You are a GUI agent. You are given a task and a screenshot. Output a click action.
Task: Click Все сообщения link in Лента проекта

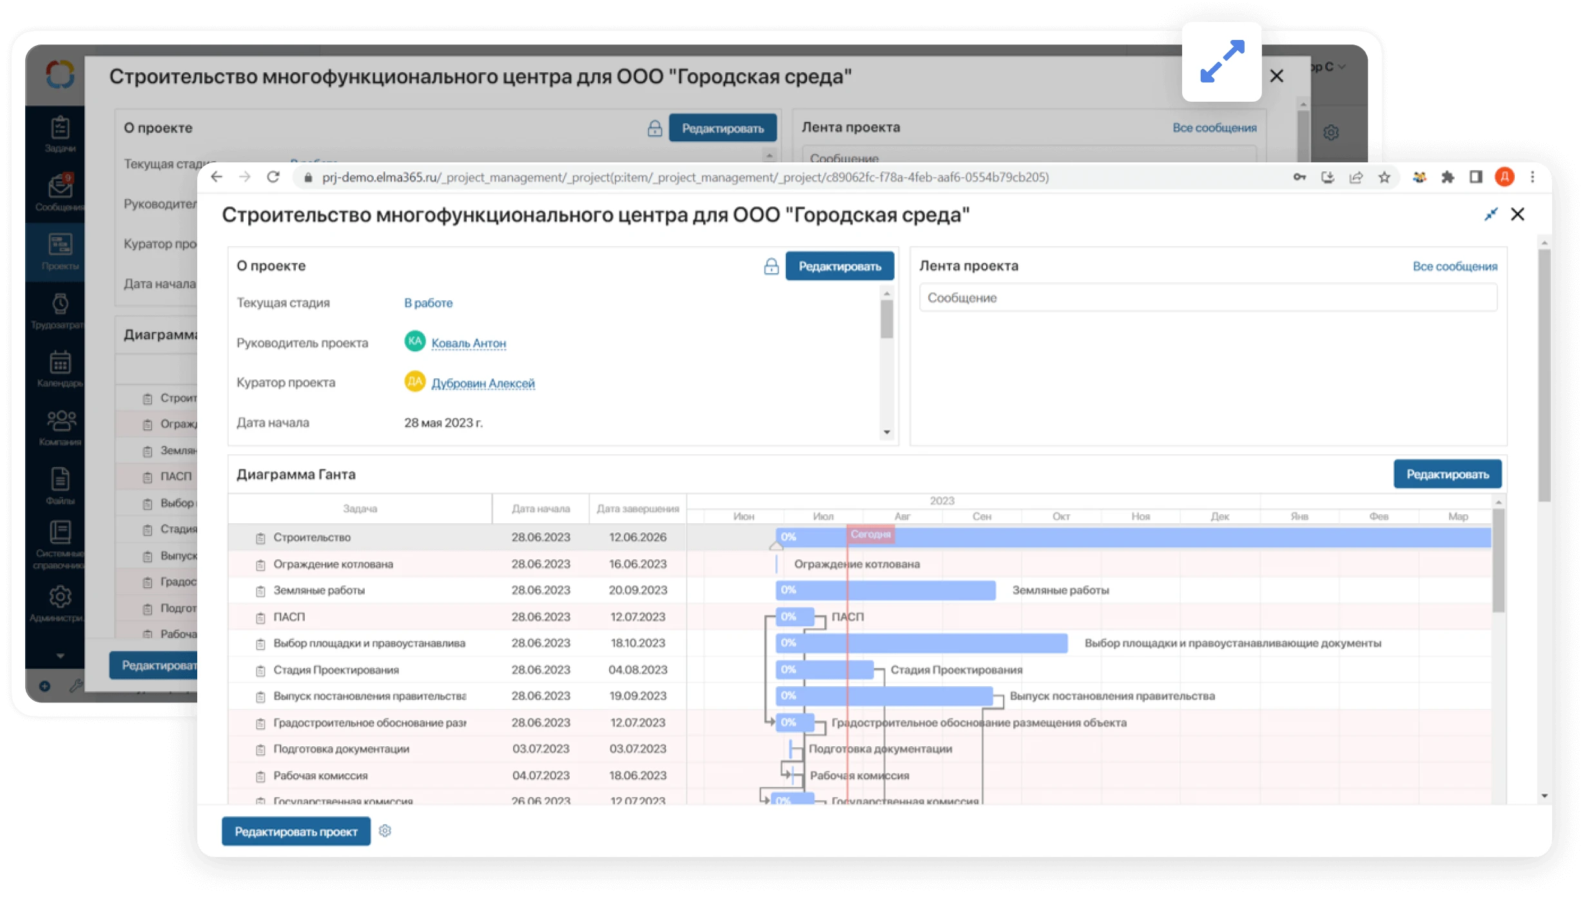tap(1455, 266)
